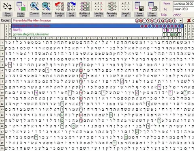Click the To field showing Isaiah 39:3

[183, 9]
